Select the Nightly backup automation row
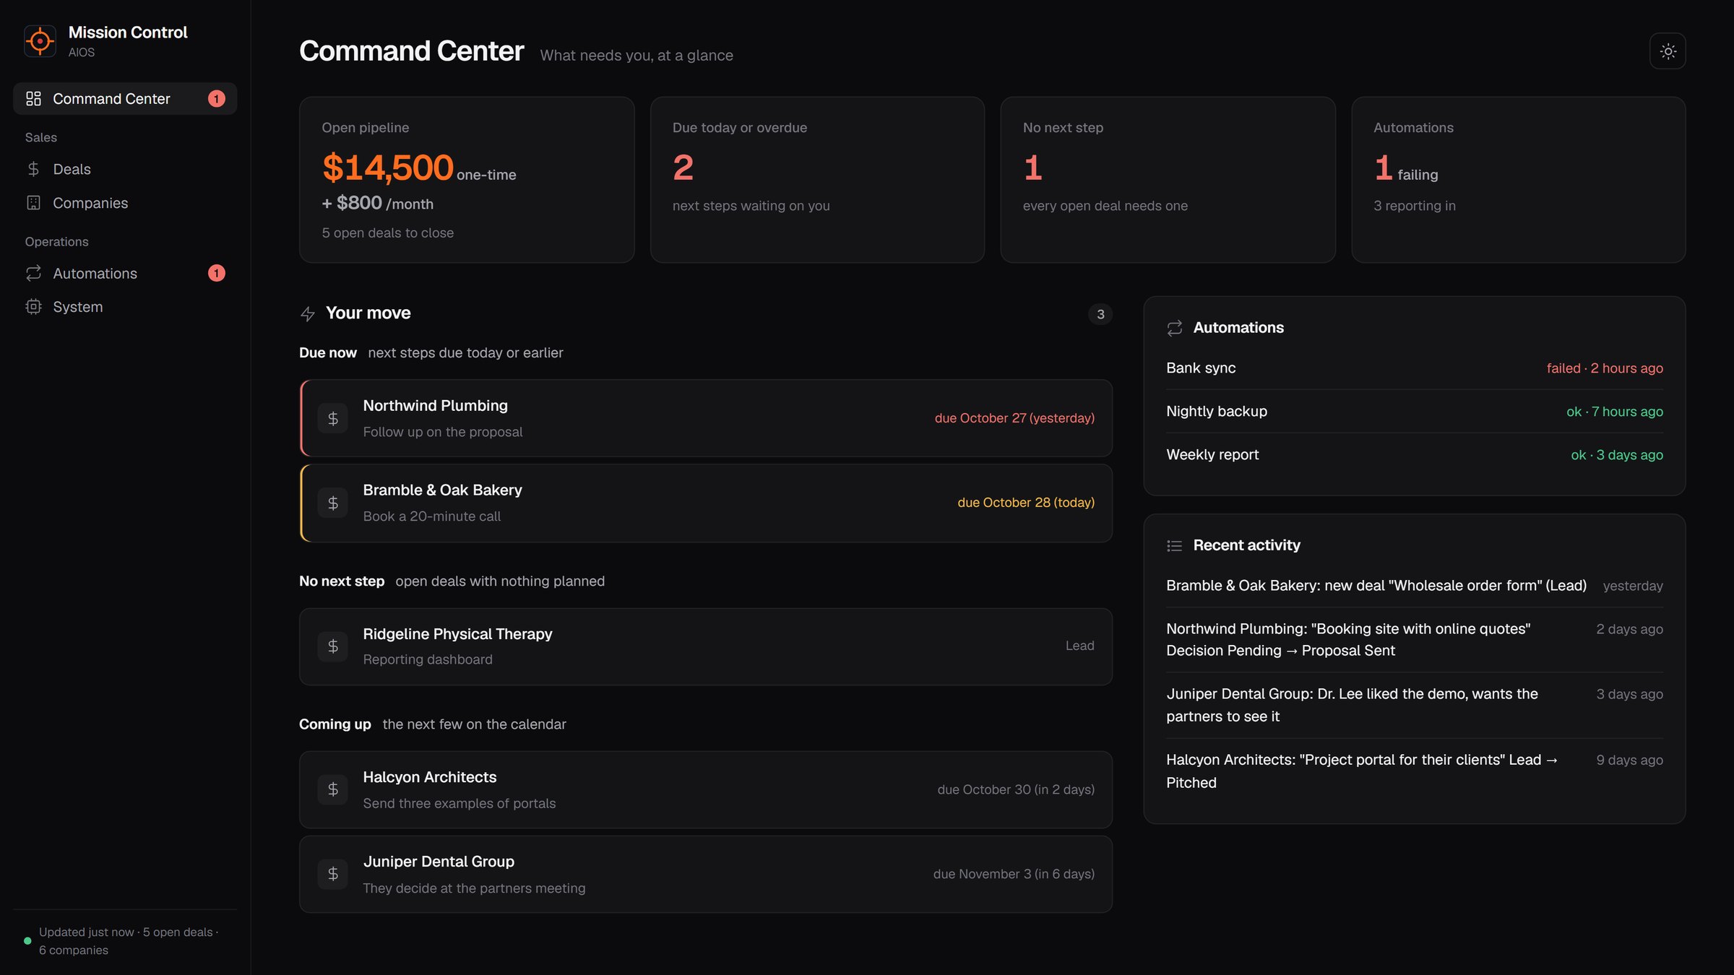The width and height of the screenshot is (1734, 975). click(1414, 412)
